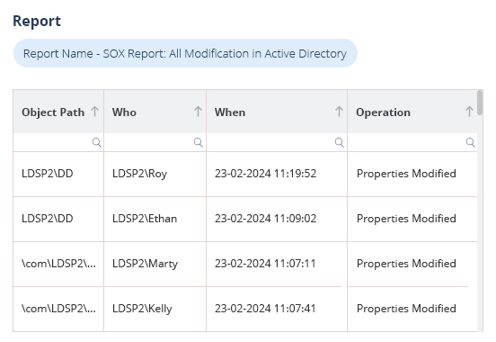Click the When column header
Viewport: 496px width, 342px height.
[x=277, y=112]
